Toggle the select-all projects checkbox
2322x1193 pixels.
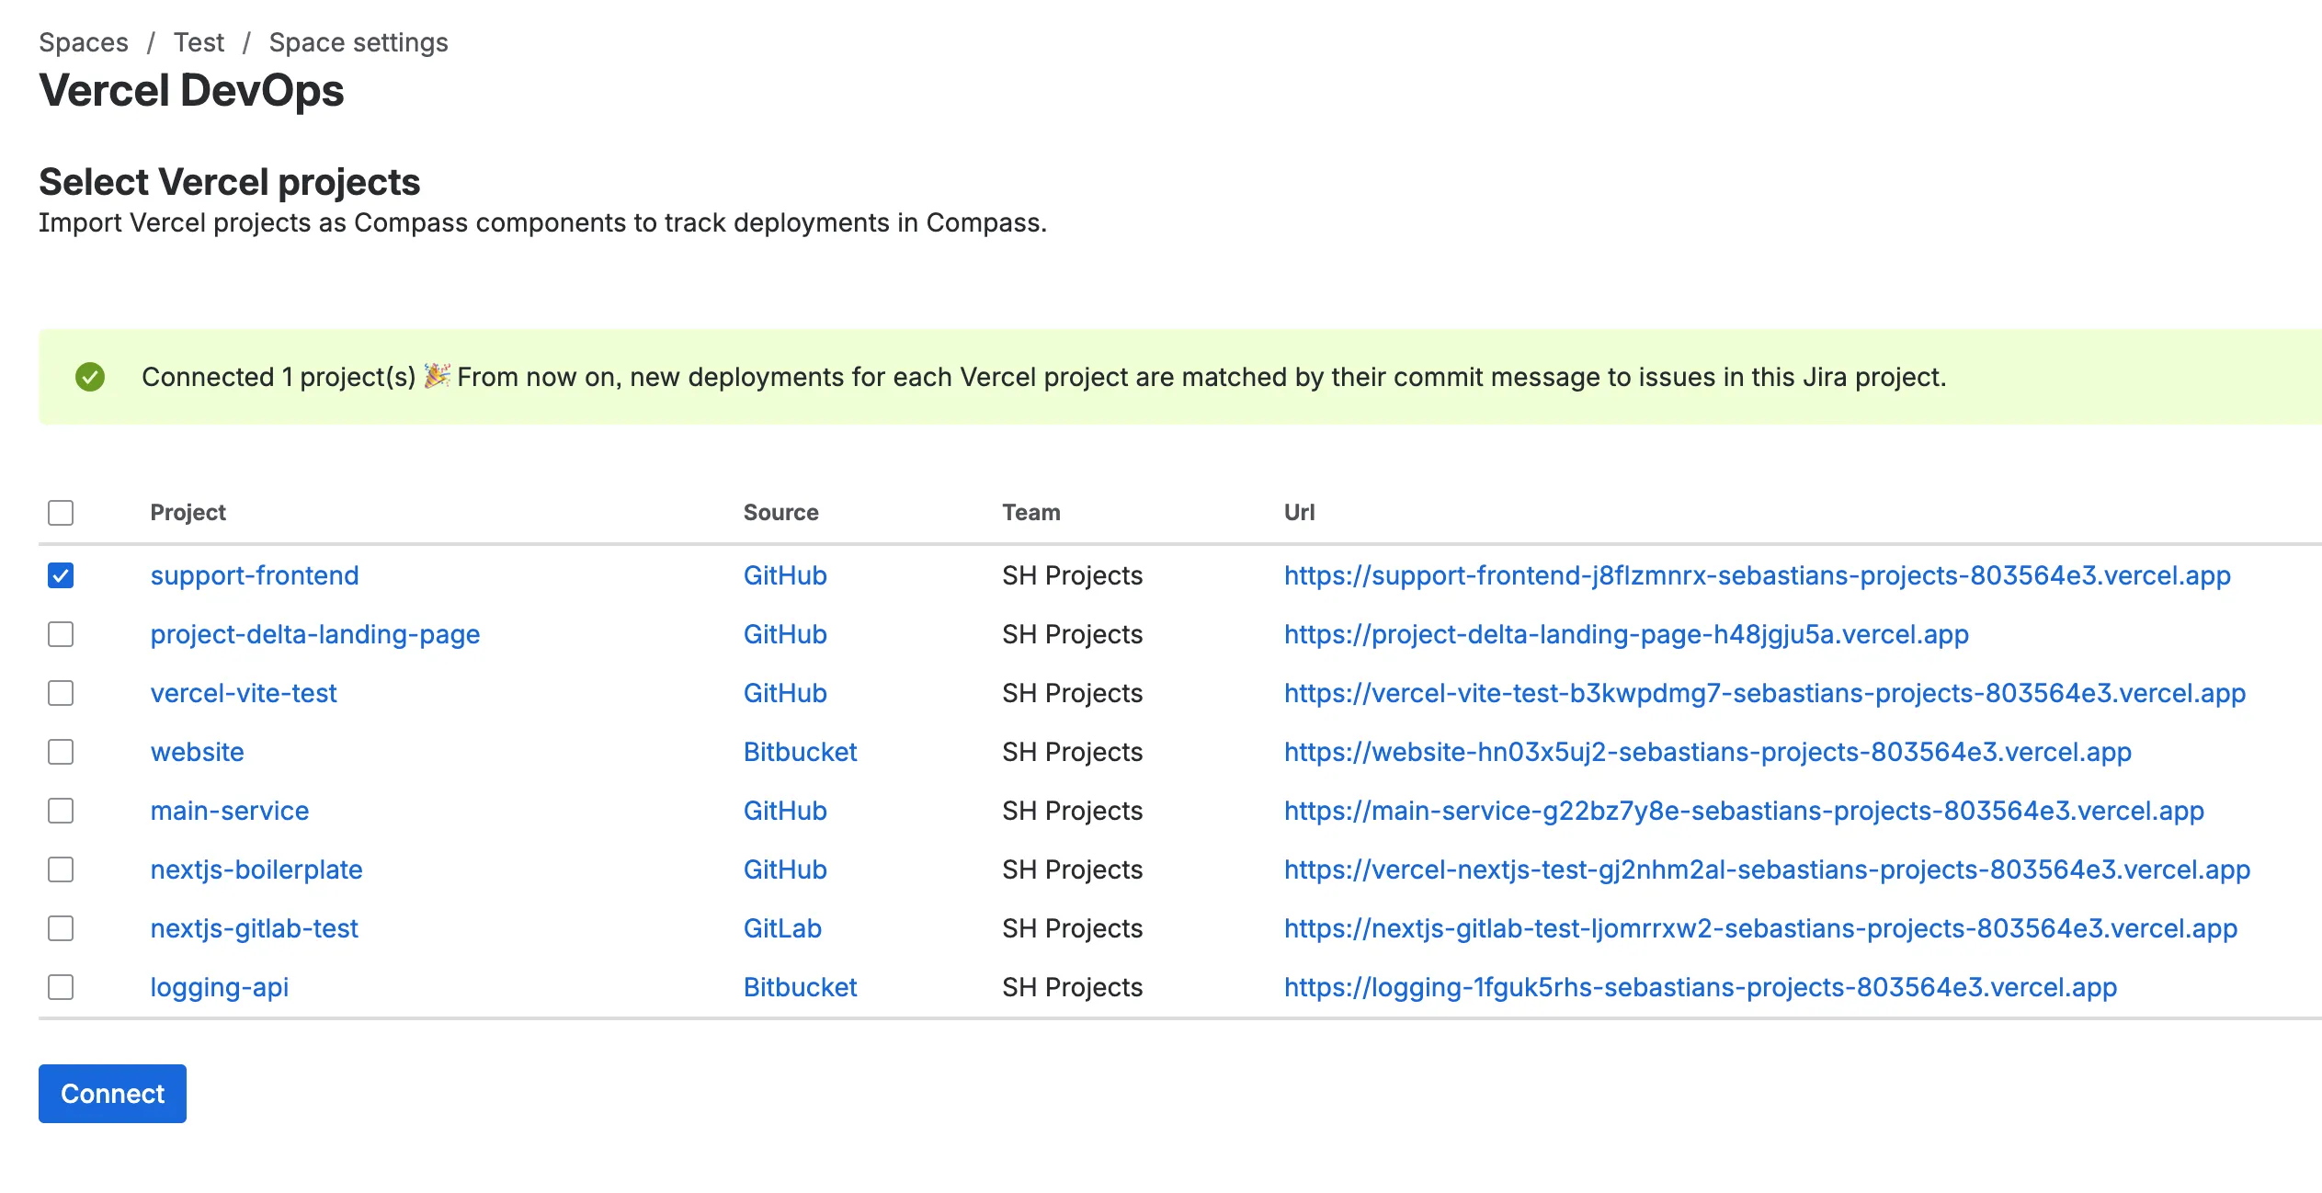coord(61,513)
